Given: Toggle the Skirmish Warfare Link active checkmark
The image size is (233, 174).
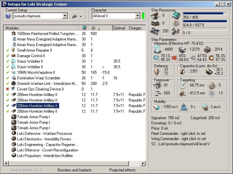Looking at the screenshot, I should [x=8, y=84].
